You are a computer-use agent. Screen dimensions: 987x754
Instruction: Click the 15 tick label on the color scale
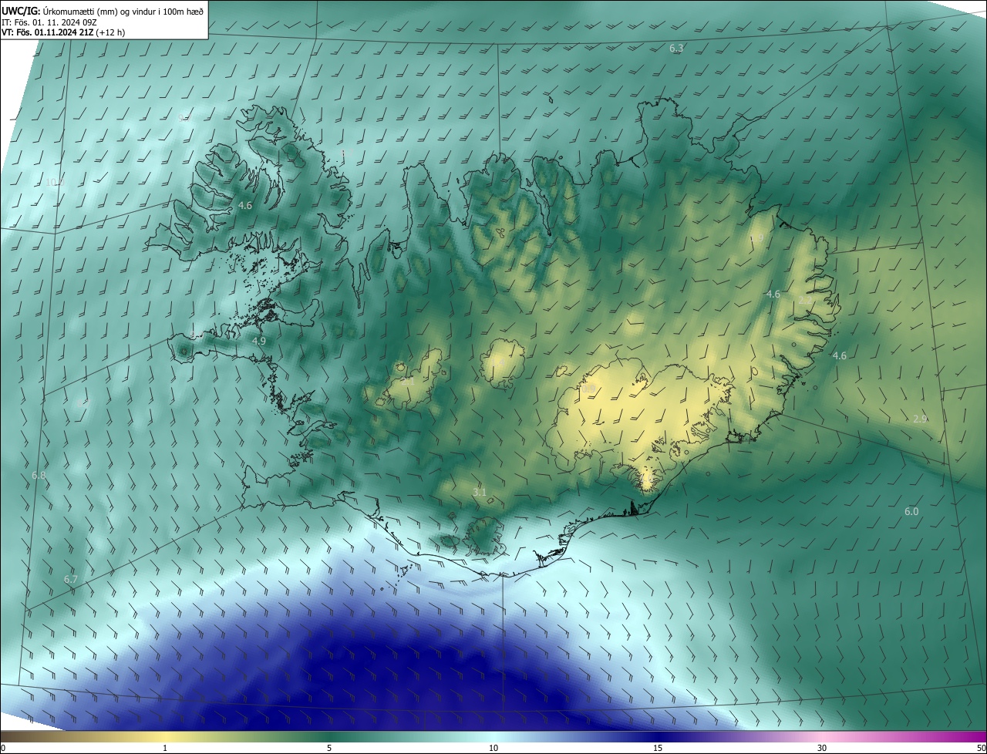[658, 748]
